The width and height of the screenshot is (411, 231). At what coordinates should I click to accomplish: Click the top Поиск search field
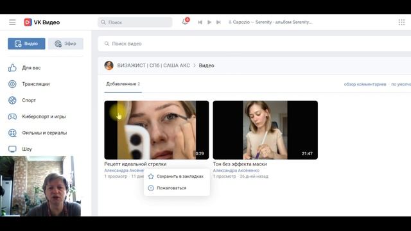tap(135, 22)
